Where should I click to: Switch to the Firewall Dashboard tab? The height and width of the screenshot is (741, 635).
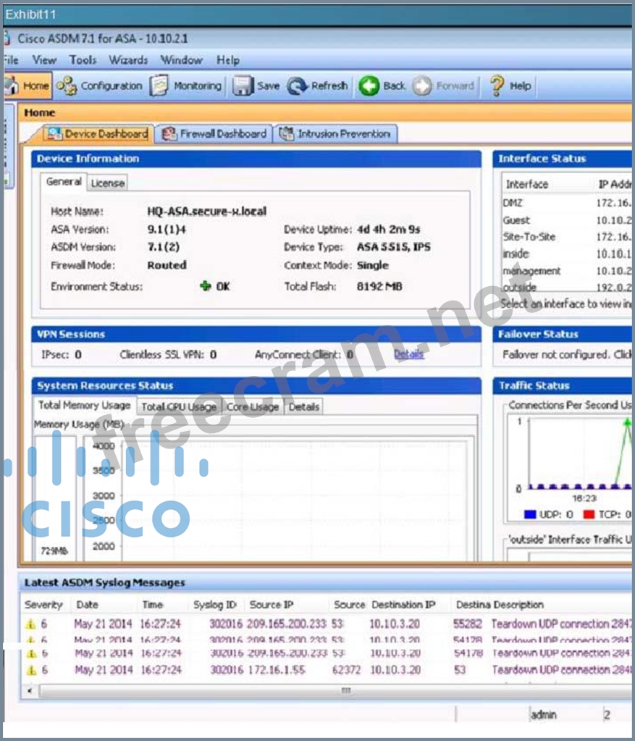pos(215,134)
